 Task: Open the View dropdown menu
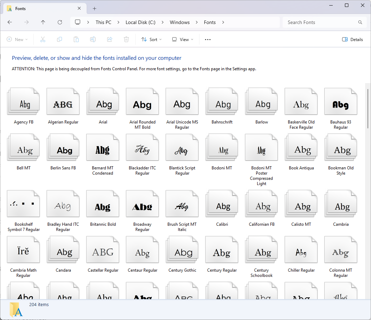coord(183,40)
